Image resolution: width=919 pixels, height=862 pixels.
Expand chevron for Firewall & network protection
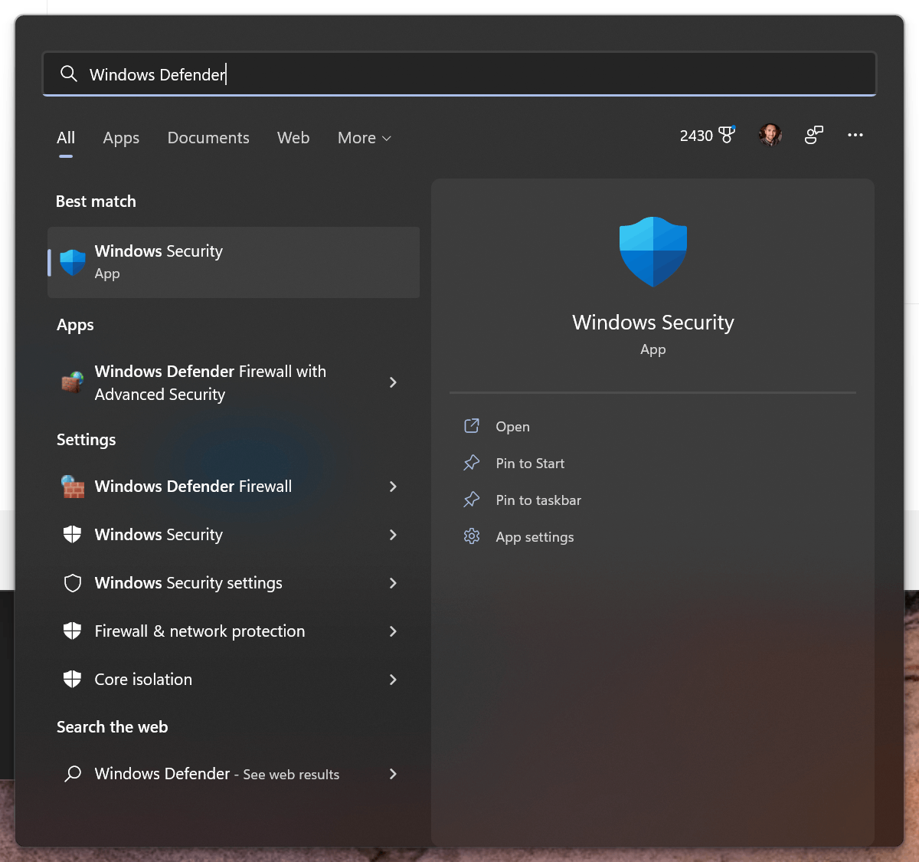393,631
